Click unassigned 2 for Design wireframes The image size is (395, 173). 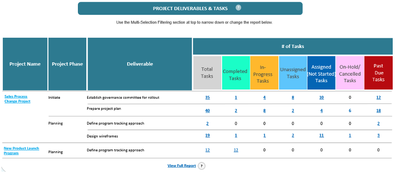click(x=293, y=136)
